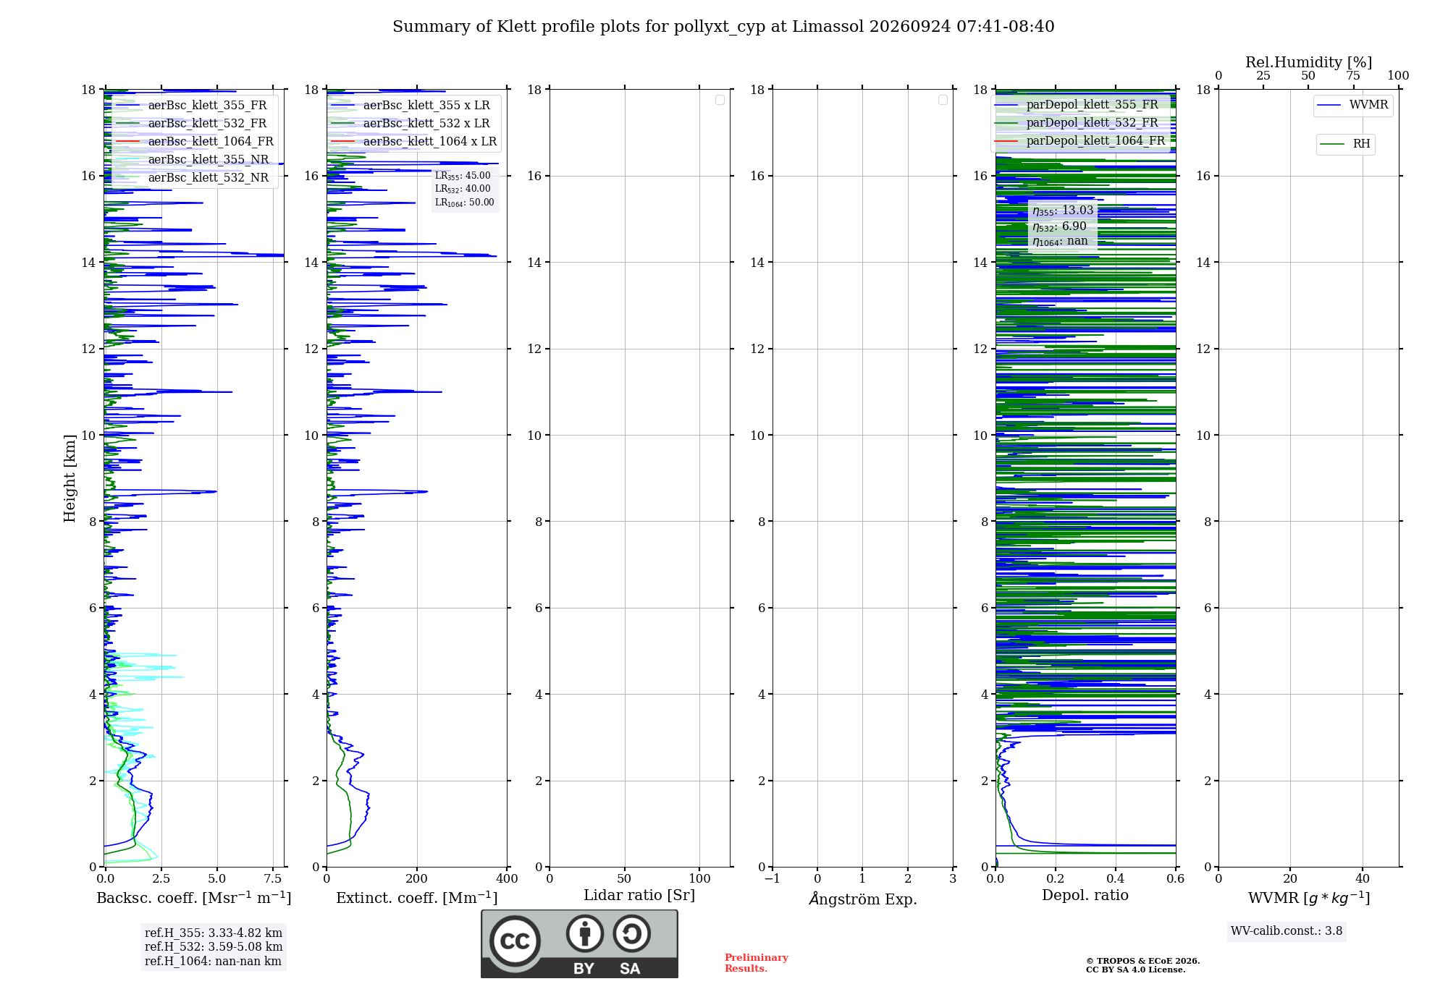Click the WV-calib.const.: 3.8 text
Image resolution: width=1448 pixels, height=984 pixels.
point(1287,931)
